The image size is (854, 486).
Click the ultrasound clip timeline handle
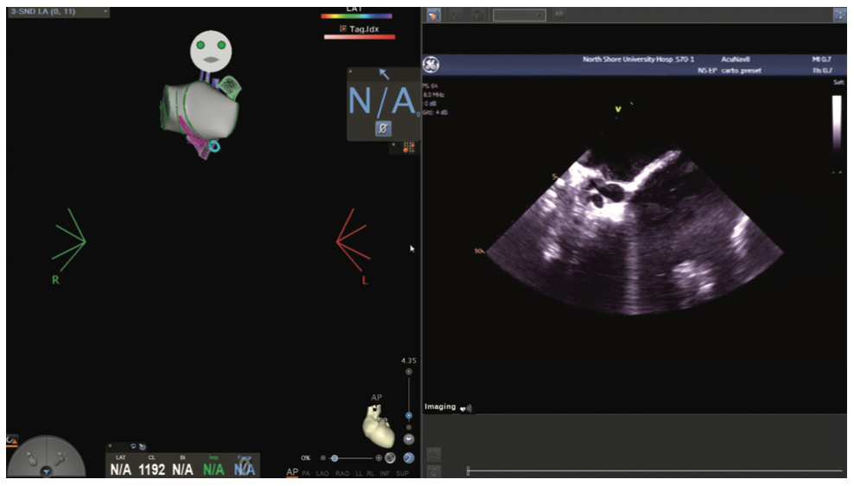468,470
